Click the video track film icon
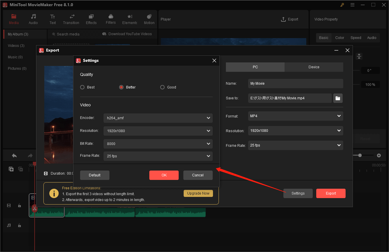The height and width of the screenshot is (252, 389). click(x=9, y=206)
